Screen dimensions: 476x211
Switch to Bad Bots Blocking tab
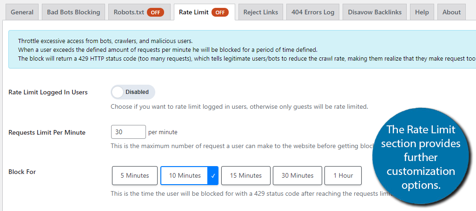pyautogui.click(x=73, y=12)
